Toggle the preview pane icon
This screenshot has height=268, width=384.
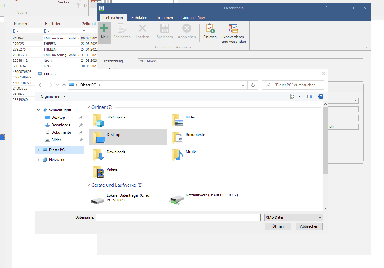[309, 96]
